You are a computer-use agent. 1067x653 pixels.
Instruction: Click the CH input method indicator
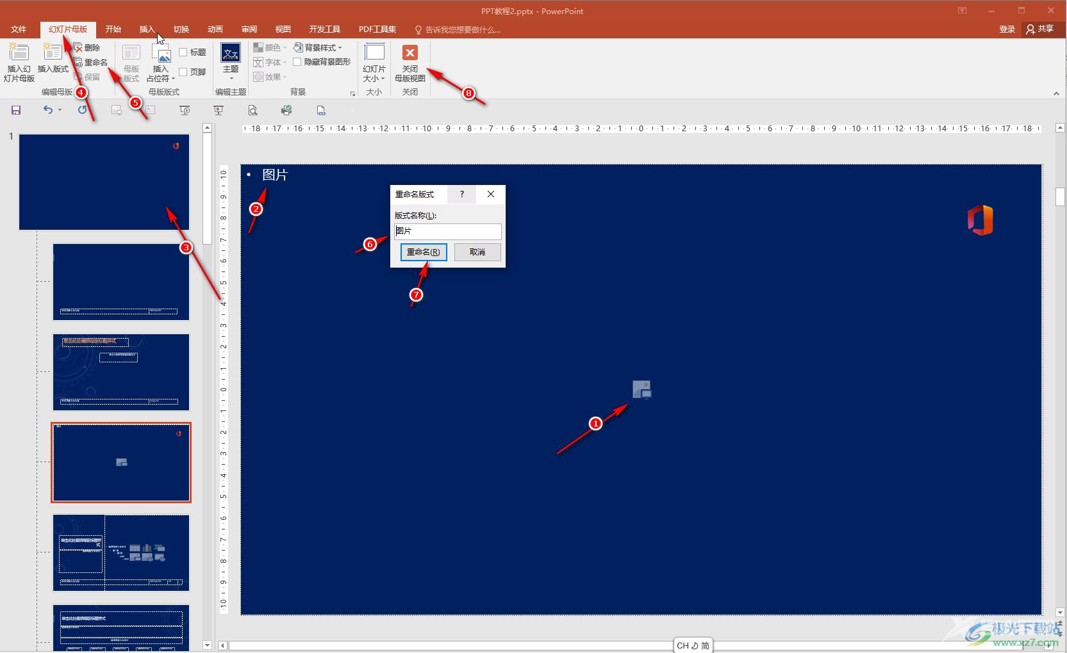click(x=693, y=645)
